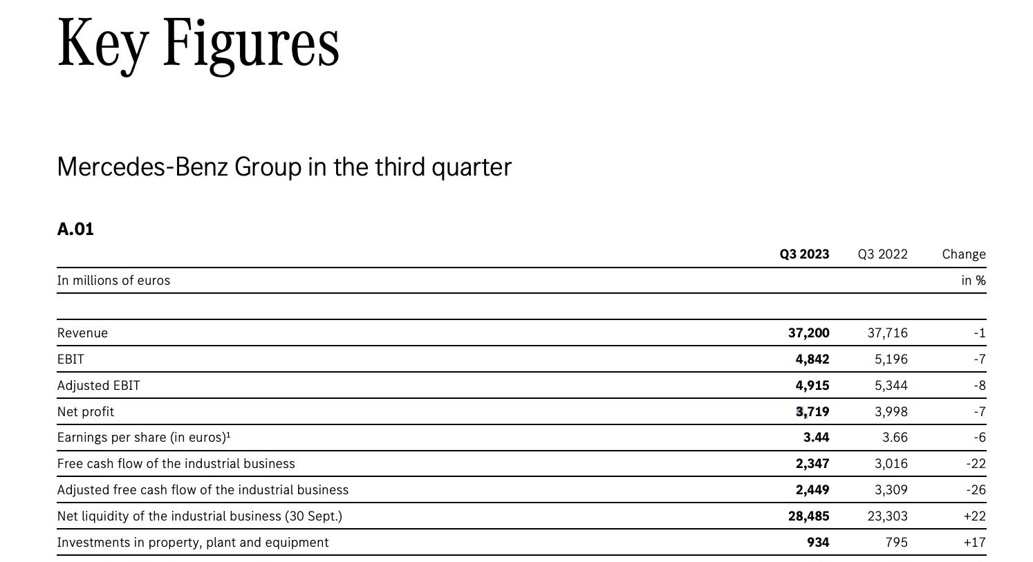Click investments in property value 934
This screenshot has height=562, width=1033.
[818, 543]
